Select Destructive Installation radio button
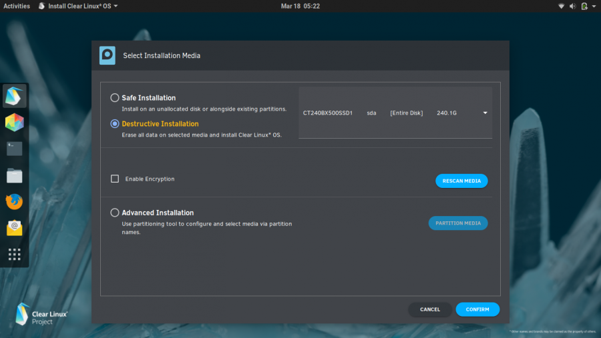This screenshot has height=338, width=601. pos(115,123)
